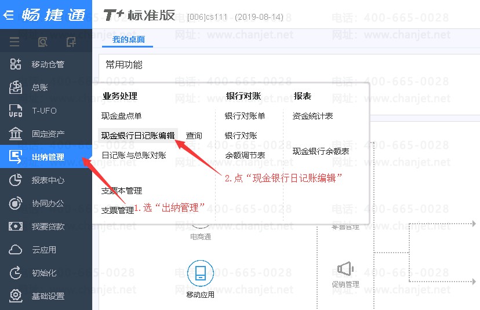The height and width of the screenshot is (310, 480).
Task: Open 现金盘点单 under 业务处理
Action: click(121, 116)
